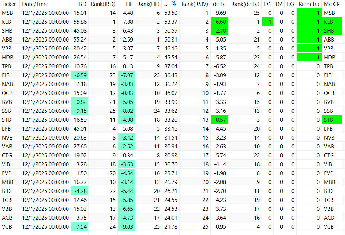Screen dimensions: 345x235
Task: Click the green D1 cell in KLB row
Action: pos(268,22)
